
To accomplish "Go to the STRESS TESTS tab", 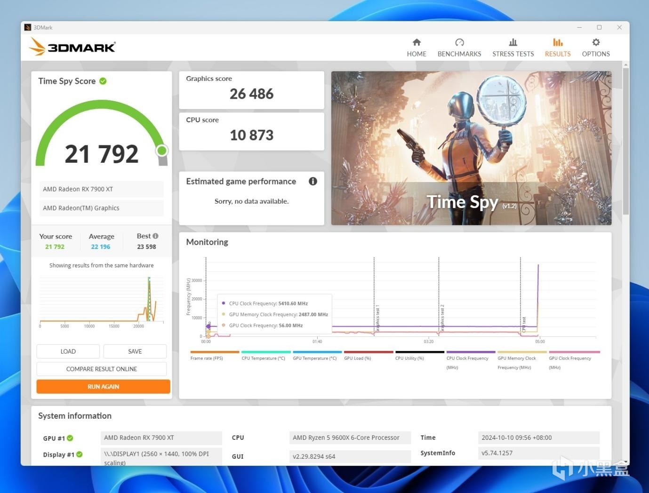I will click(x=513, y=48).
